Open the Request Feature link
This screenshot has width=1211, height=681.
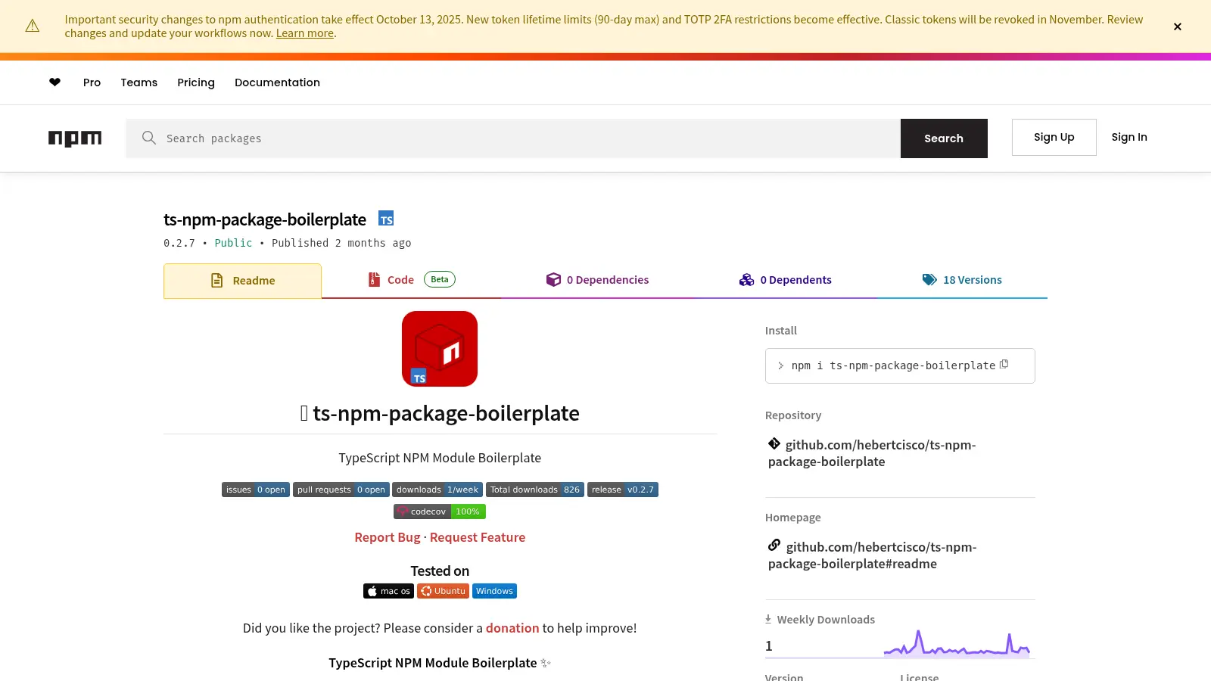point(478,537)
